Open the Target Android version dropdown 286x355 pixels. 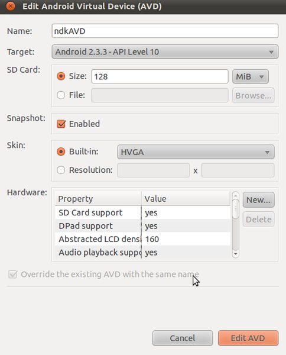pyautogui.click(x=165, y=52)
